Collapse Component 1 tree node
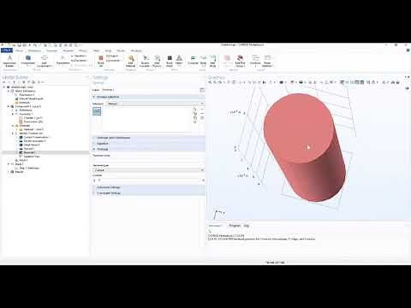Viewport: 411px width, 308px height. pos(9,106)
